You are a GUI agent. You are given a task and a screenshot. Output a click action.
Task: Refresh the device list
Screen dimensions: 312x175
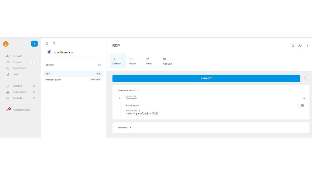coord(47,43)
